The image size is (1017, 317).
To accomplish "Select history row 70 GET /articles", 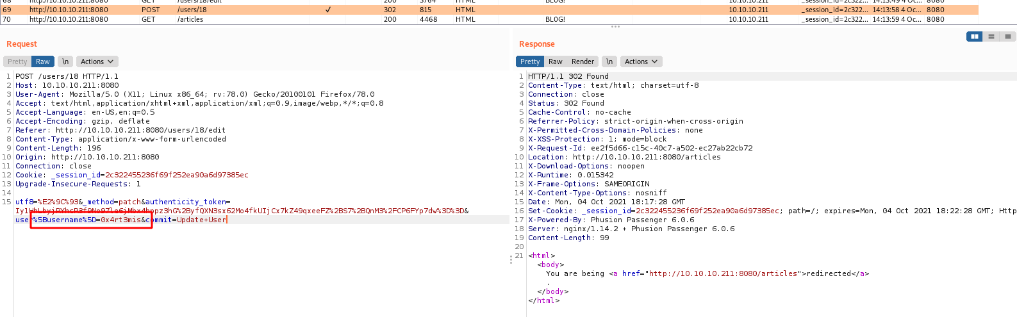I will (x=489, y=19).
